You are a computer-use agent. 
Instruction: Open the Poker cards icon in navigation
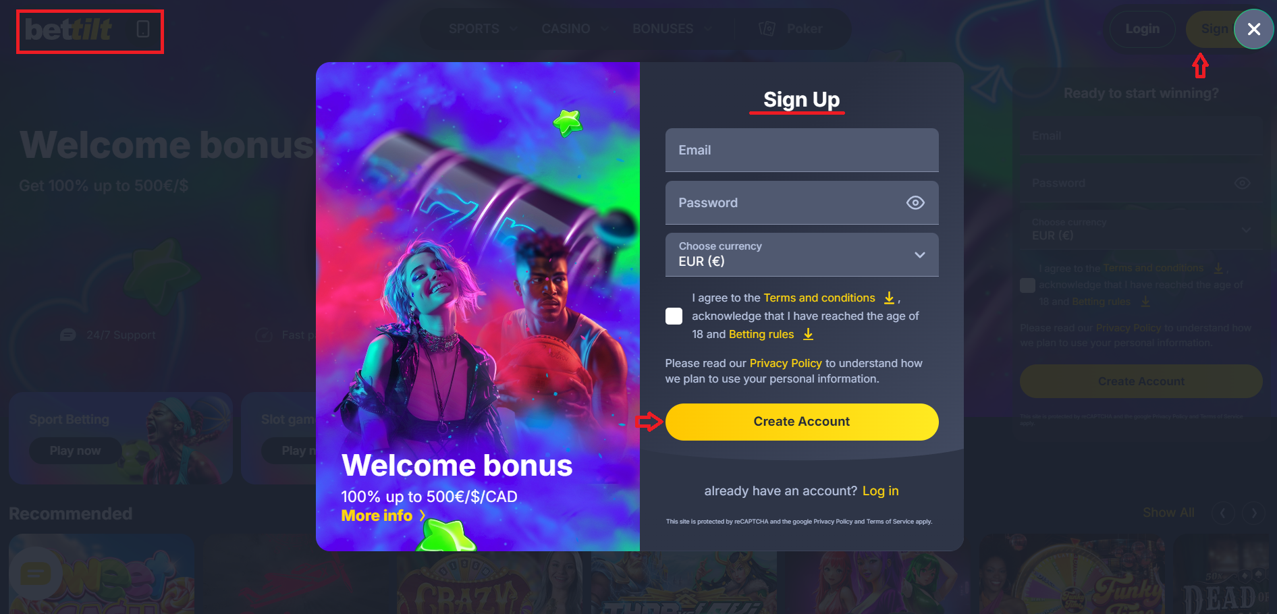[x=767, y=29]
